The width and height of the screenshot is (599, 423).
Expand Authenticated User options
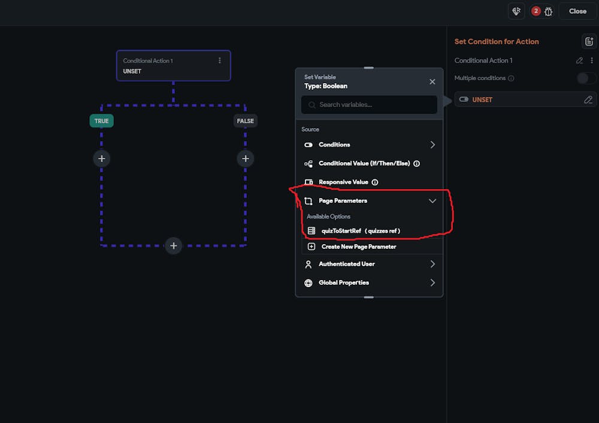click(x=432, y=264)
